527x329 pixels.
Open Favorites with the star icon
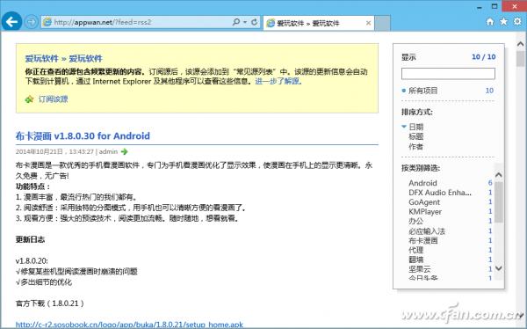[503, 22]
